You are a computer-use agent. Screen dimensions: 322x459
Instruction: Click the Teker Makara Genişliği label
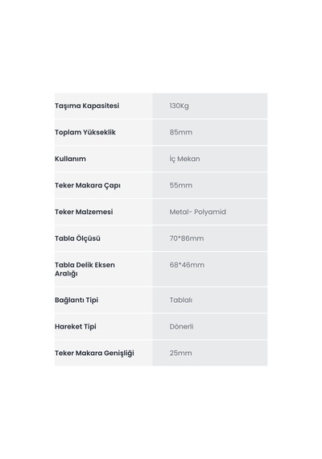[94, 354]
